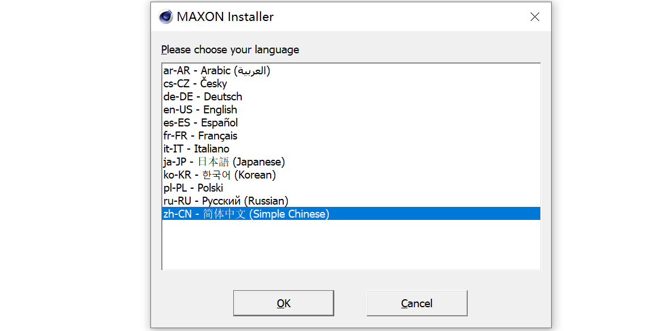
Task: Select de-DE Deutsch language
Action: pyautogui.click(x=203, y=97)
